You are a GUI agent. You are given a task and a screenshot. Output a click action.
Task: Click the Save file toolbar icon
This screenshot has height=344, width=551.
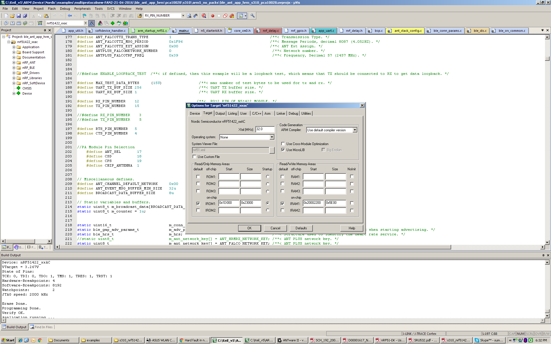19,16
